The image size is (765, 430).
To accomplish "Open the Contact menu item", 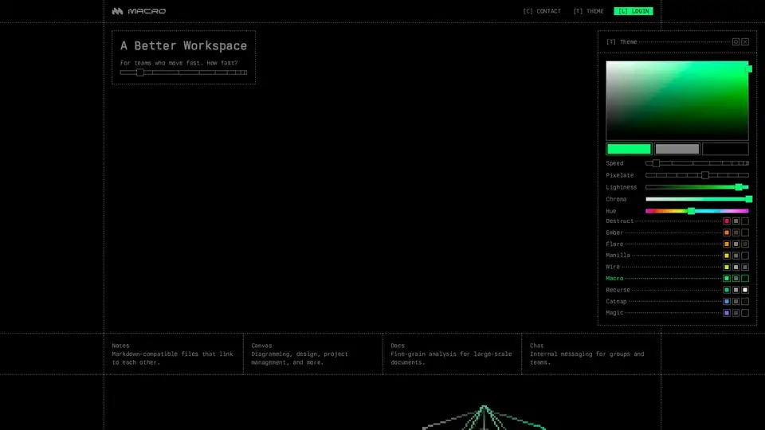I will coord(542,11).
